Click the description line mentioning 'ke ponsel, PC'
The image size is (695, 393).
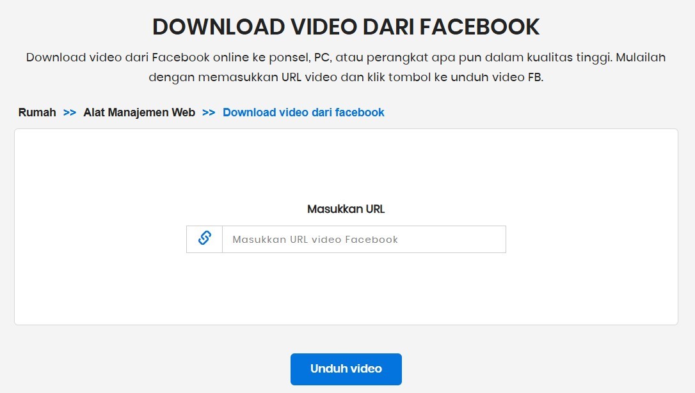346,58
